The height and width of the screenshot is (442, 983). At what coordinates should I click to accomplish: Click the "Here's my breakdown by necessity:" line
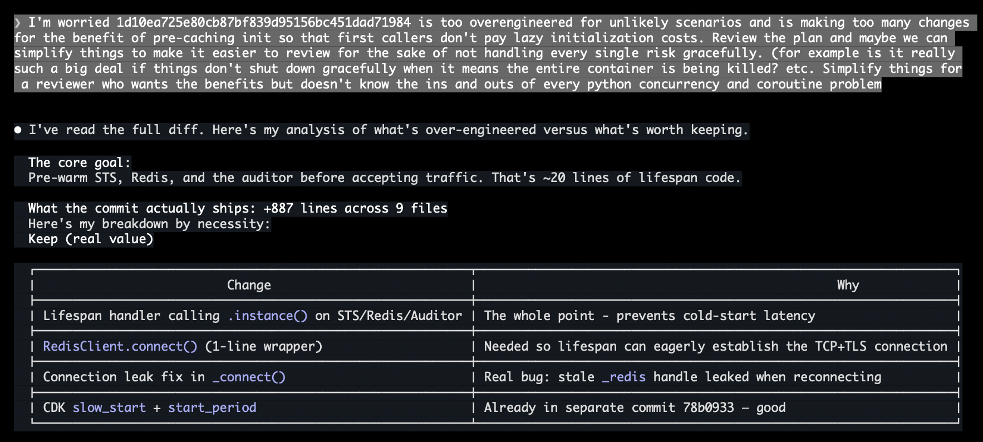point(149,224)
